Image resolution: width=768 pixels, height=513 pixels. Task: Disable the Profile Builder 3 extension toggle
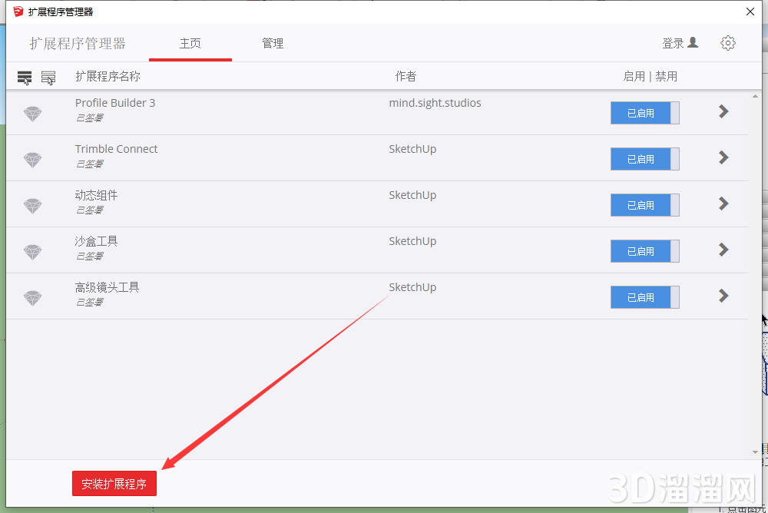coord(644,113)
